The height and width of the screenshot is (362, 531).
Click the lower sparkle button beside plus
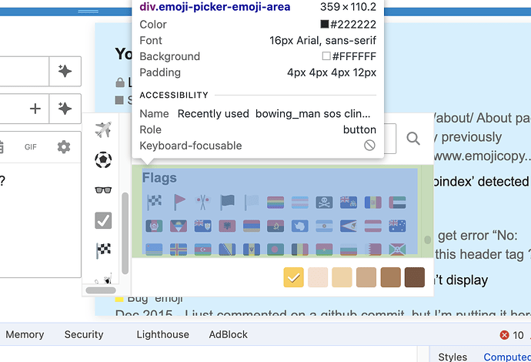(x=65, y=109)
